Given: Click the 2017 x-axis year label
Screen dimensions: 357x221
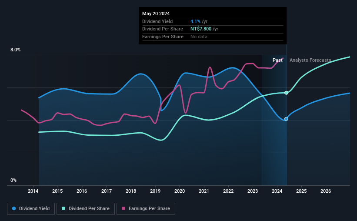Looking at the screenshot, I should 107,191.
